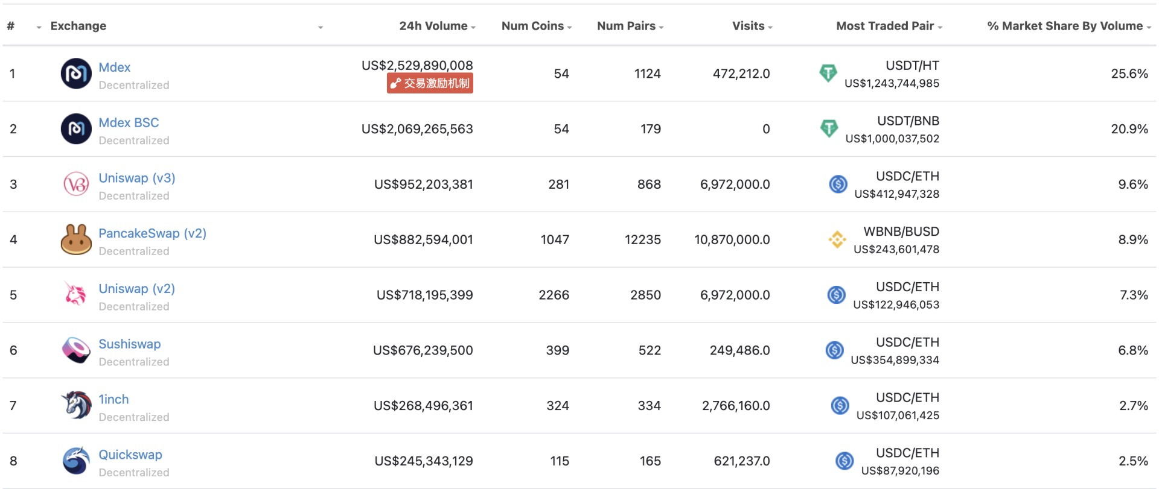Click Uniswap v2 volume US$718,195,399
This screenshot has height=489, width=1159.
pyautogui.click(x=425, y=295)
